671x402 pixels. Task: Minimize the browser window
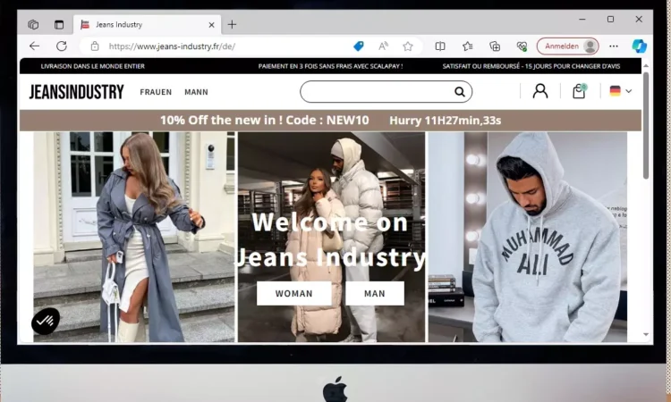[582, 20]
